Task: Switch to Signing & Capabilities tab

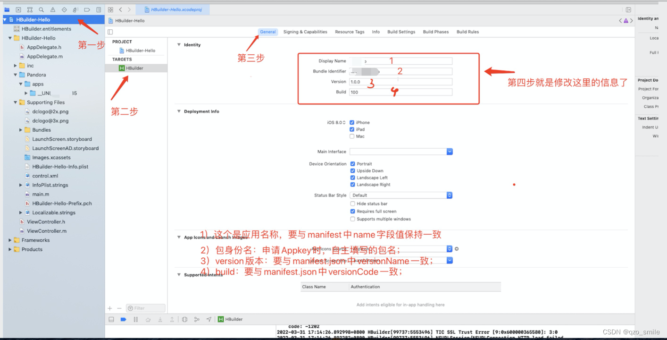Action: [305, 32]
